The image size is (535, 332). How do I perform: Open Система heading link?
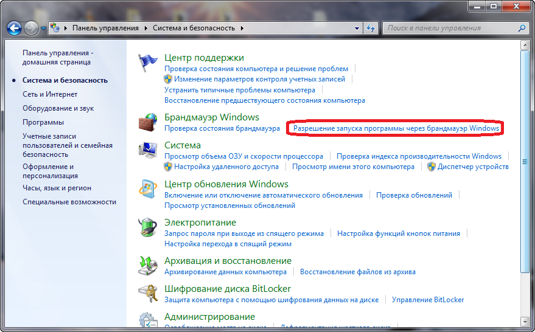click(x=183, y=145)
